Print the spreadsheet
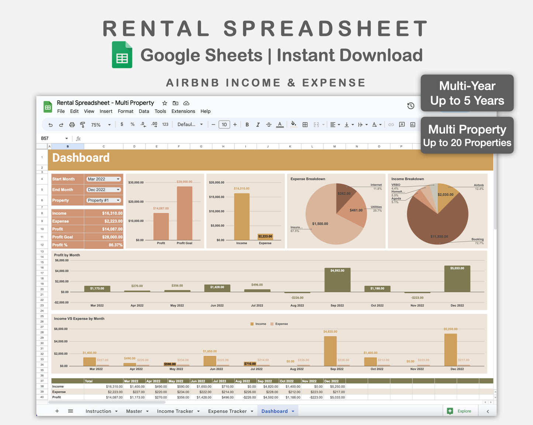 [x=72, y=124]
